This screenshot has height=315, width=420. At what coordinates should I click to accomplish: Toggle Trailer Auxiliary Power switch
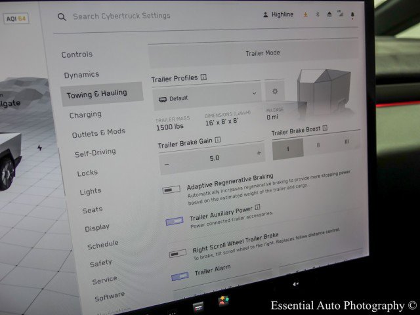[175, 221]
